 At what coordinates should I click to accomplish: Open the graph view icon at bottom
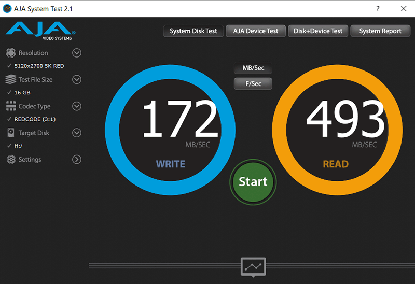[253, 267]
